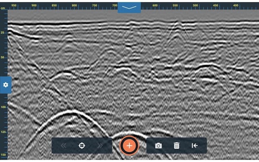Screen dimensions: 259x162
Task: Select the 950 distance ruler label
Action: 14,5
